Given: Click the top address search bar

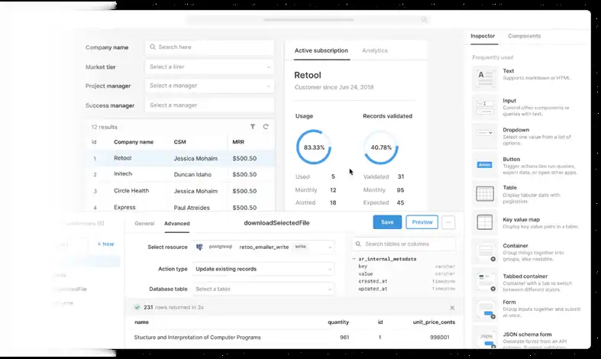Looking at the screenshot, I should click(308, 20).
